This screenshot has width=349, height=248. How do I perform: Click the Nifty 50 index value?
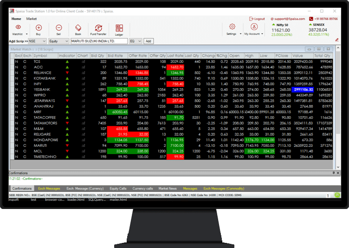click(x=281, y=30)
